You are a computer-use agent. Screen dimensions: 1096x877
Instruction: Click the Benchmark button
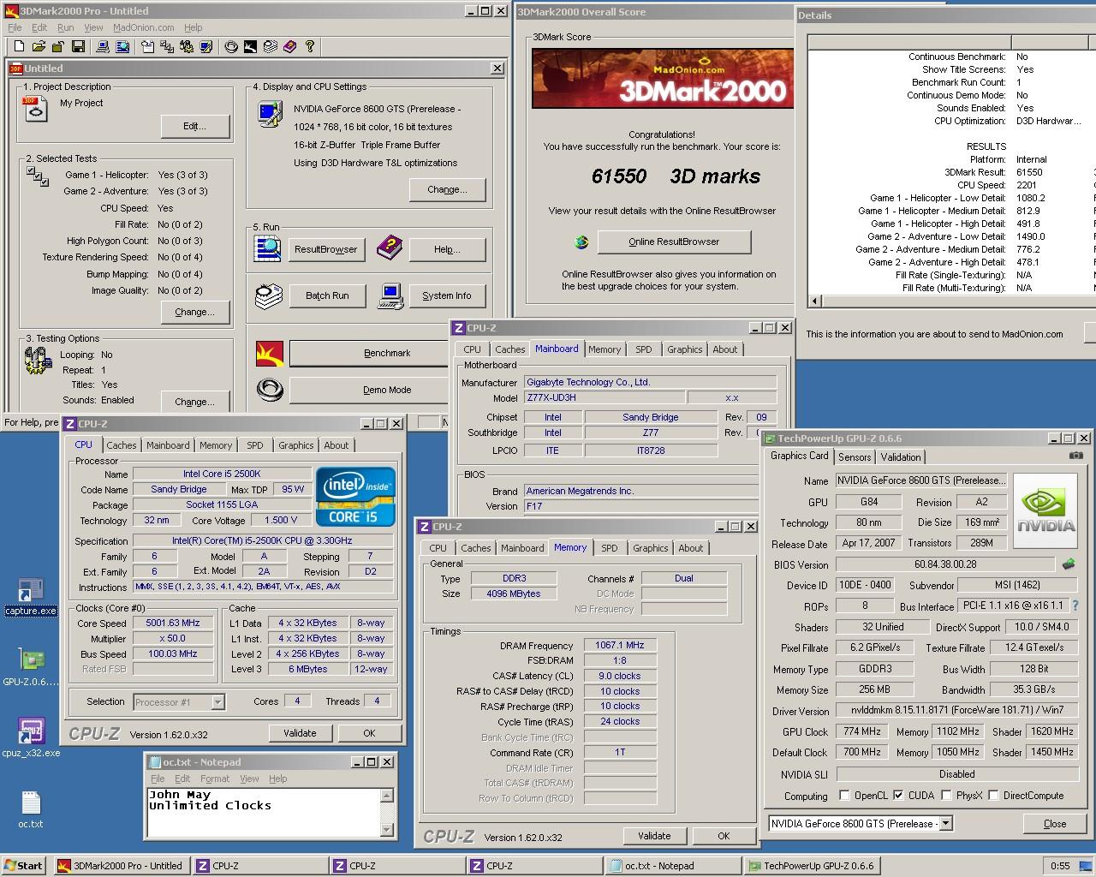coord(387,353)
